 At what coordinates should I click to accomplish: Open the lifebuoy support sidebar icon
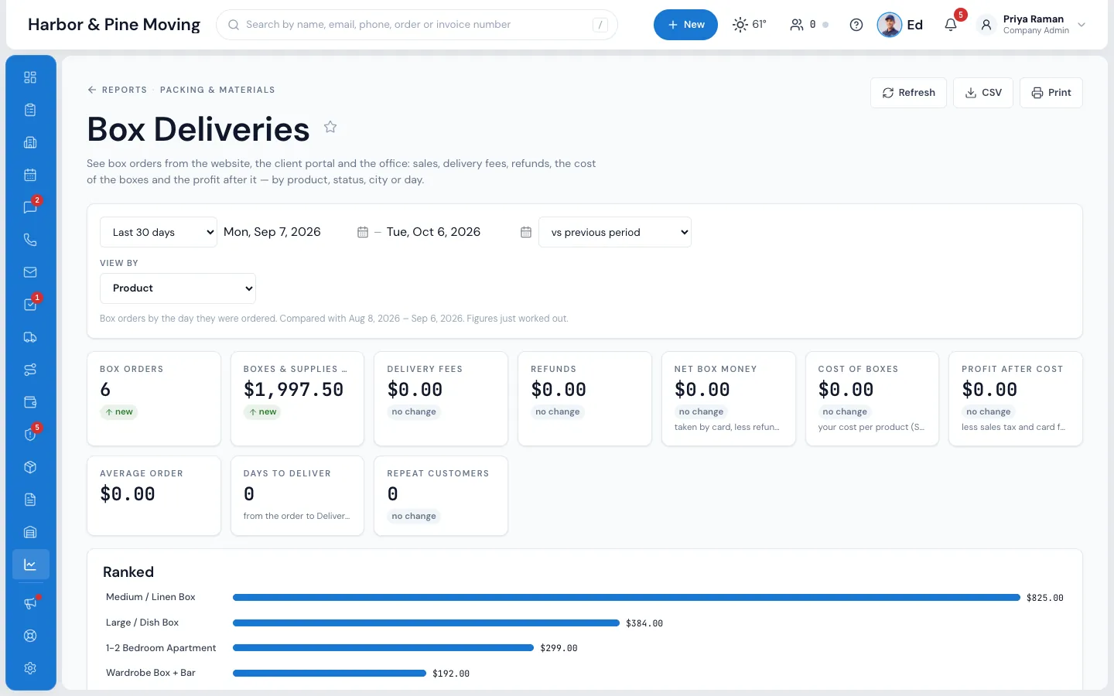coord(30,636)
